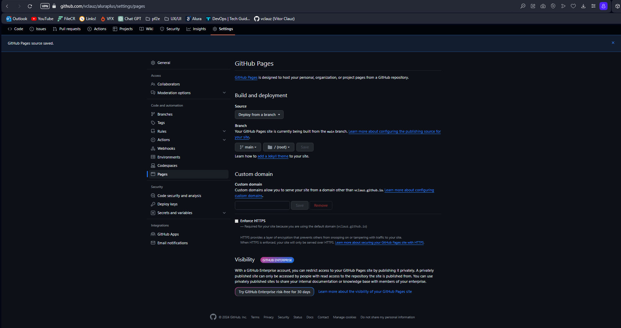Open Tags settings in sidebar
Screen dimensions: 621x328
point(188,123)
